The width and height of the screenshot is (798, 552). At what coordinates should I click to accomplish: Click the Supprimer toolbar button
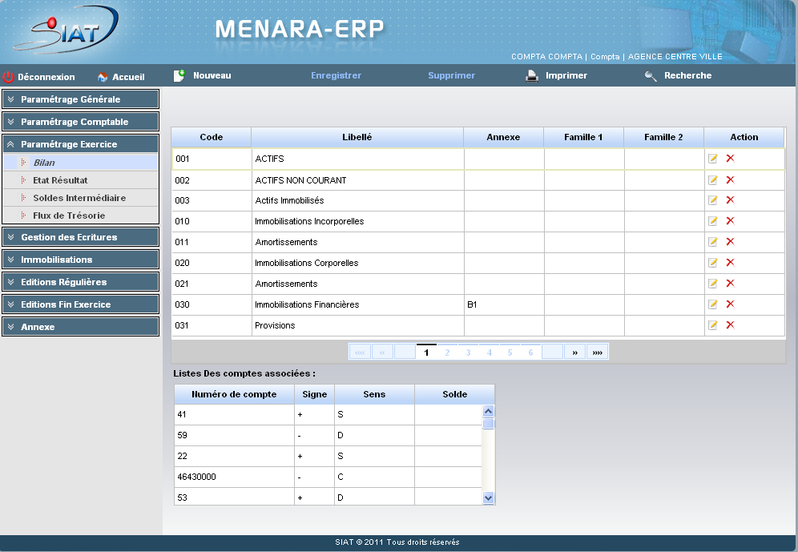[451, 76]
